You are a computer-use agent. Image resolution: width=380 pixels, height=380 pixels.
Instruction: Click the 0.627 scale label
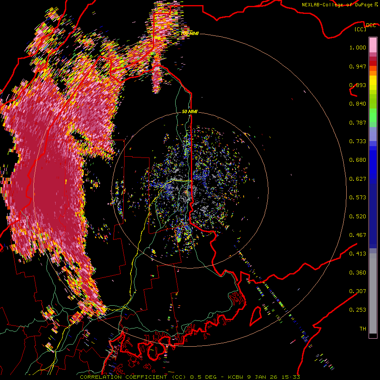358,179
